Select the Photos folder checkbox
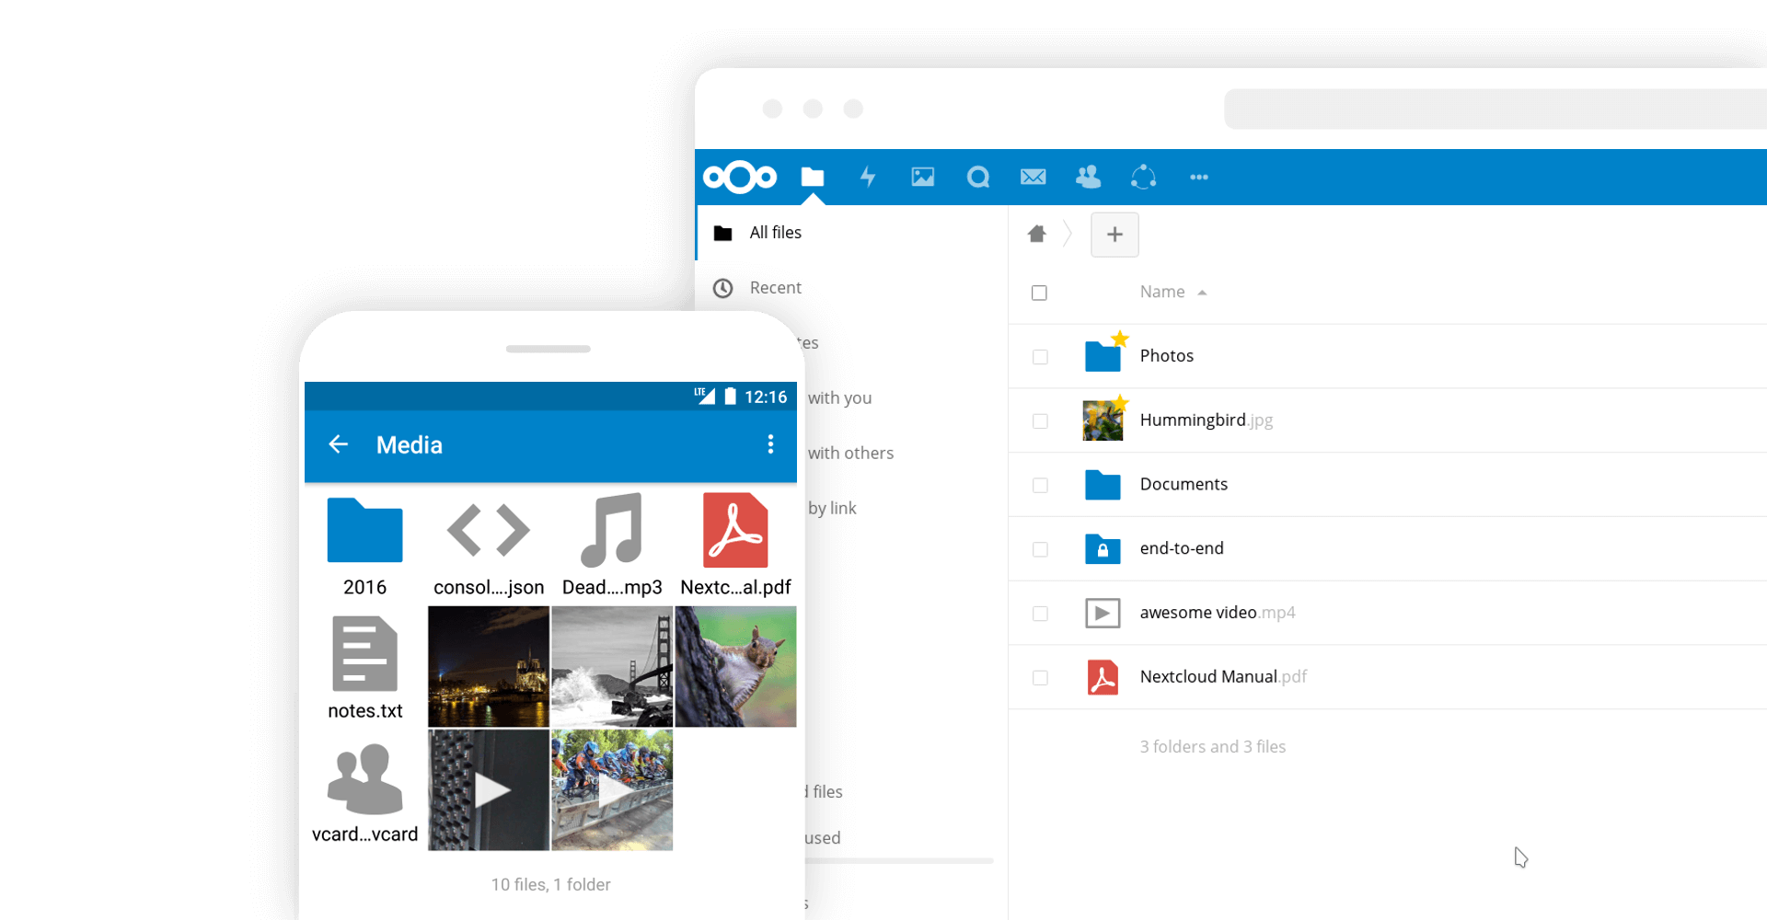This screenshot has height=920, width=1767. pos(1040,357)
